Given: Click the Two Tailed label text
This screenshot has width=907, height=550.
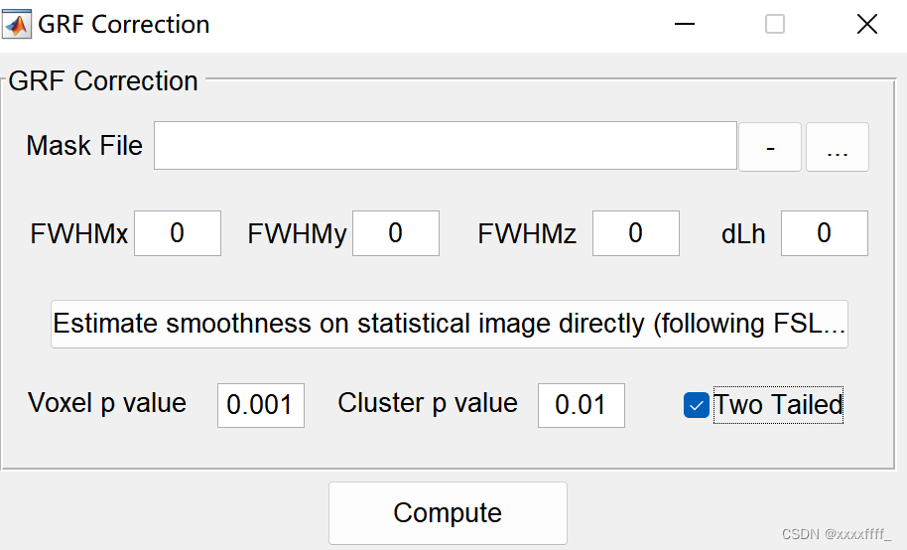Looking at the screenshot, I should point(778,405).
